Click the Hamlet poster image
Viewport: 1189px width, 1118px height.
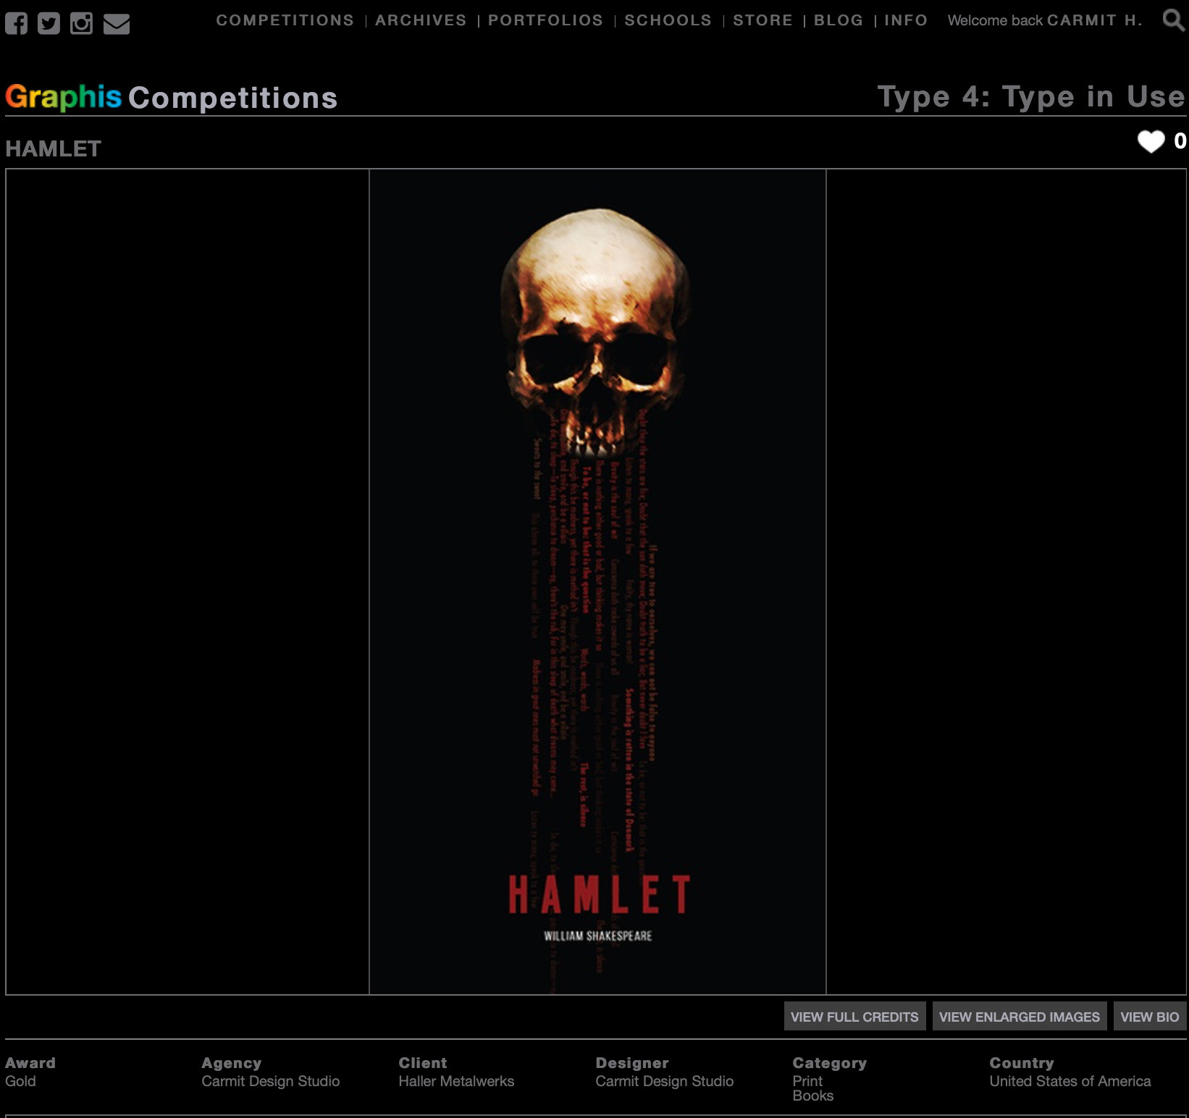pyautogui.click(x=597, y=581)
